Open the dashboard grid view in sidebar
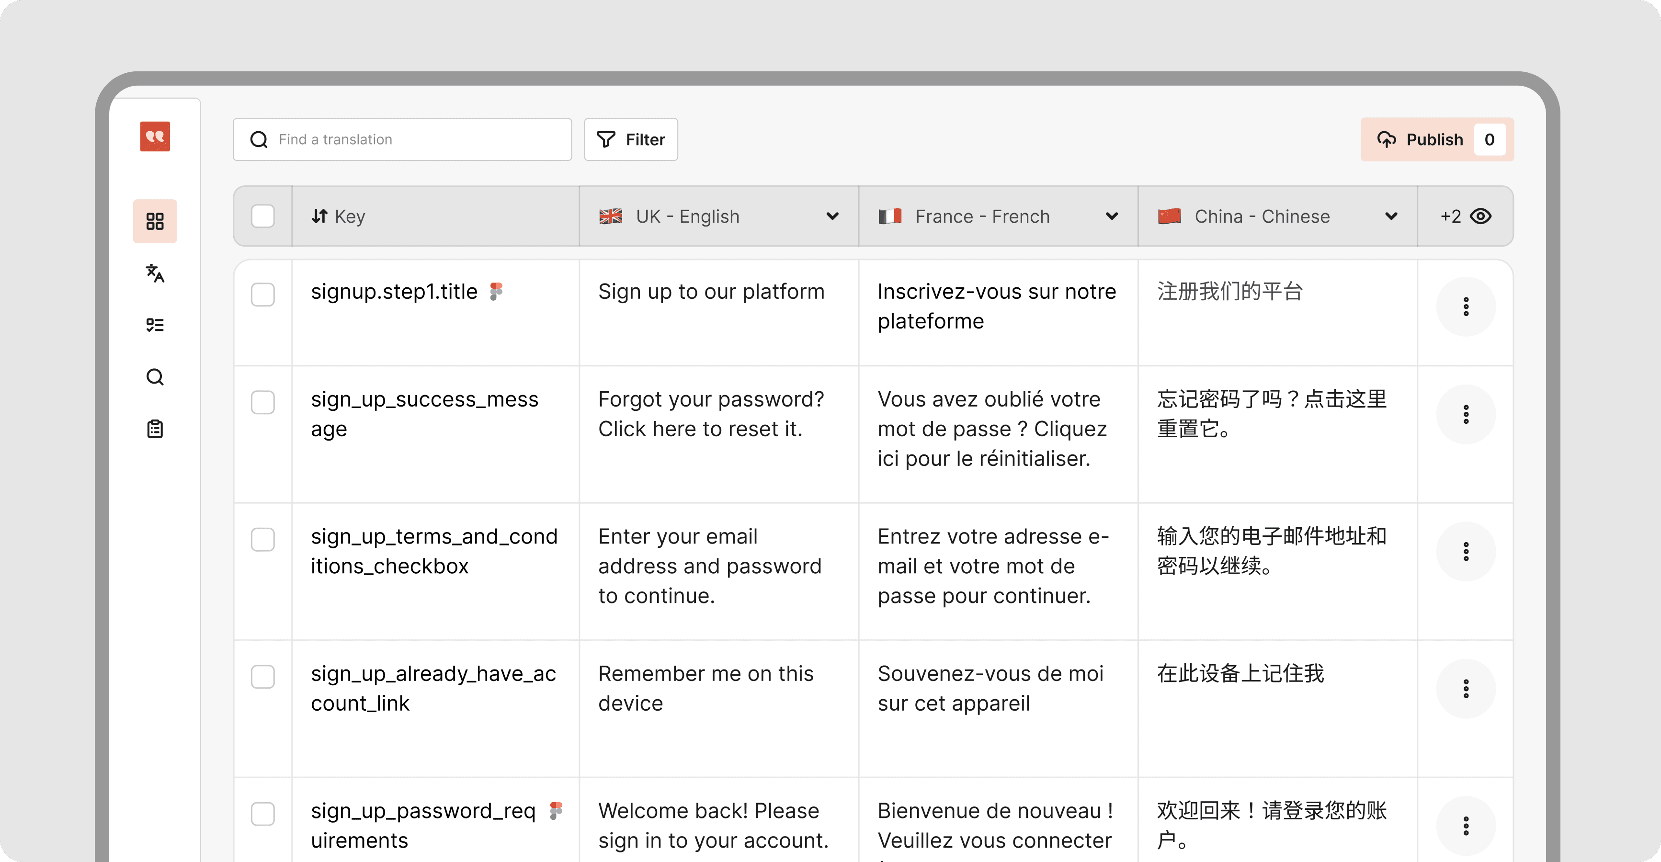This screenshot has width=1661, height=862. (x=155, y=221)
